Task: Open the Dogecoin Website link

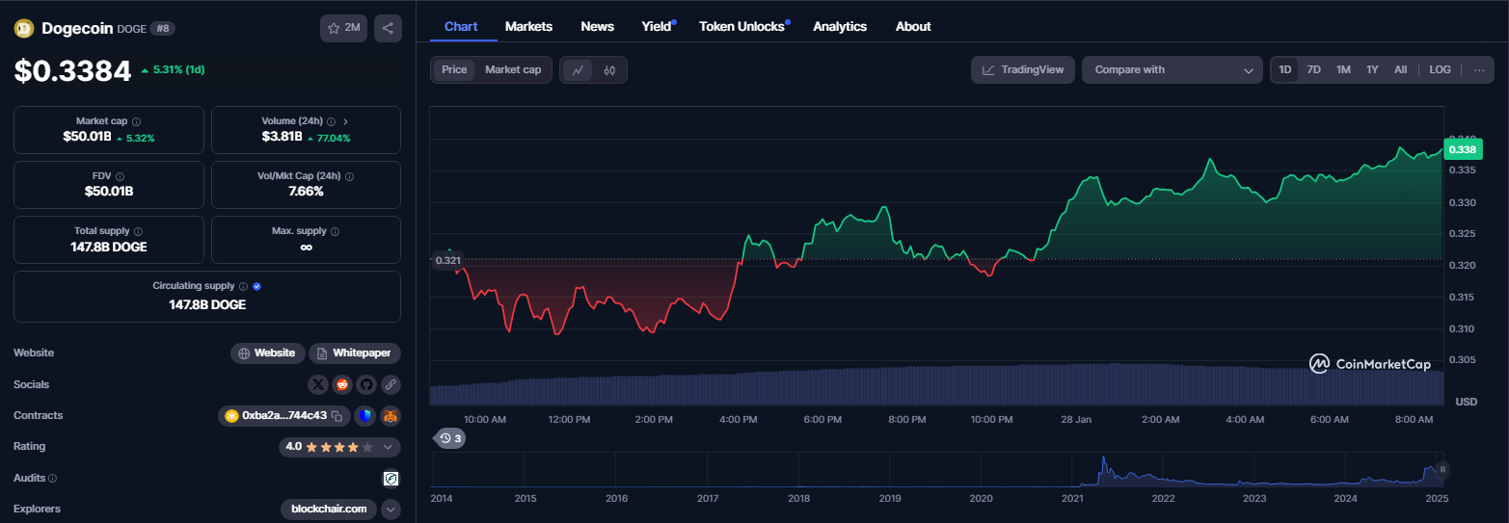Action: 267,353
